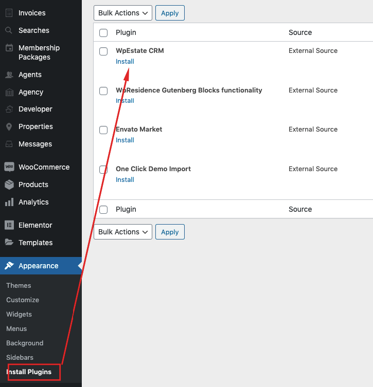Image resolution: width=373 pixels, height=387 pixels.
Task: Click the Products box icon
Action: [x=9, y=185]
